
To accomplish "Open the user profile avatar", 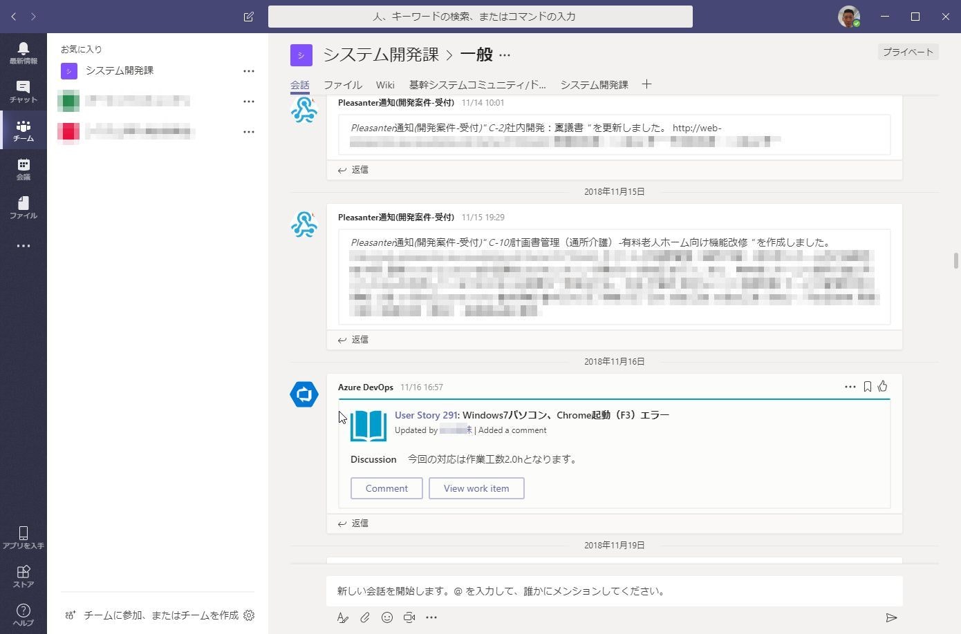I will 849,17.
